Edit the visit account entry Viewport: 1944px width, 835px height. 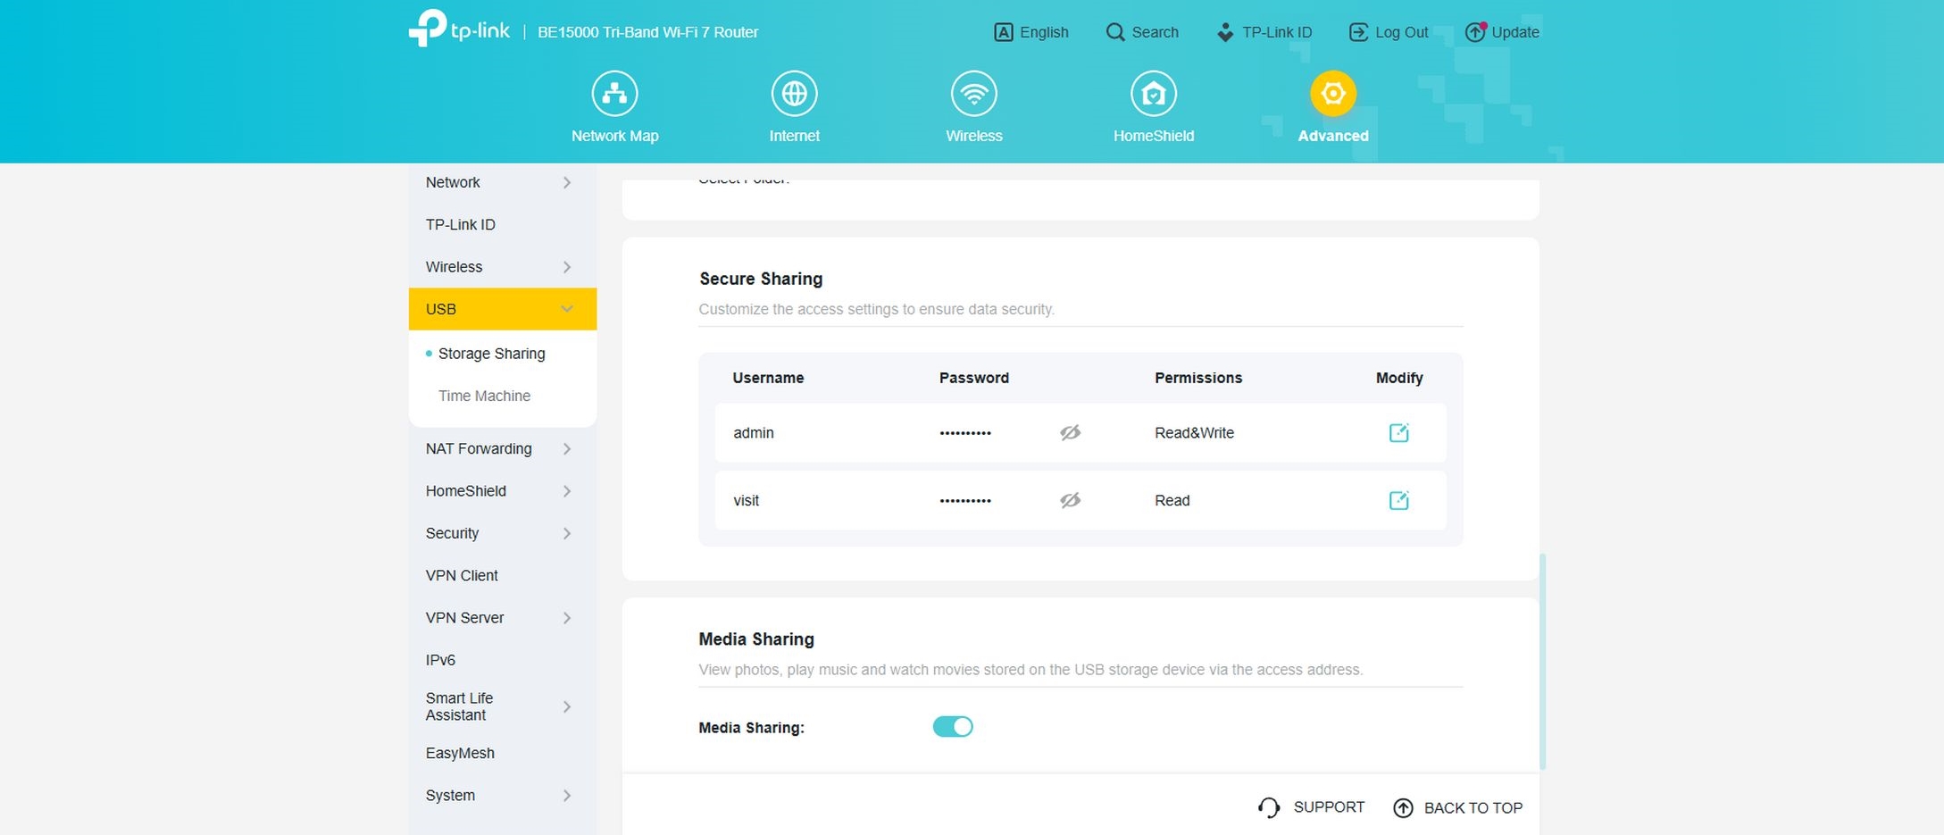1398,501
